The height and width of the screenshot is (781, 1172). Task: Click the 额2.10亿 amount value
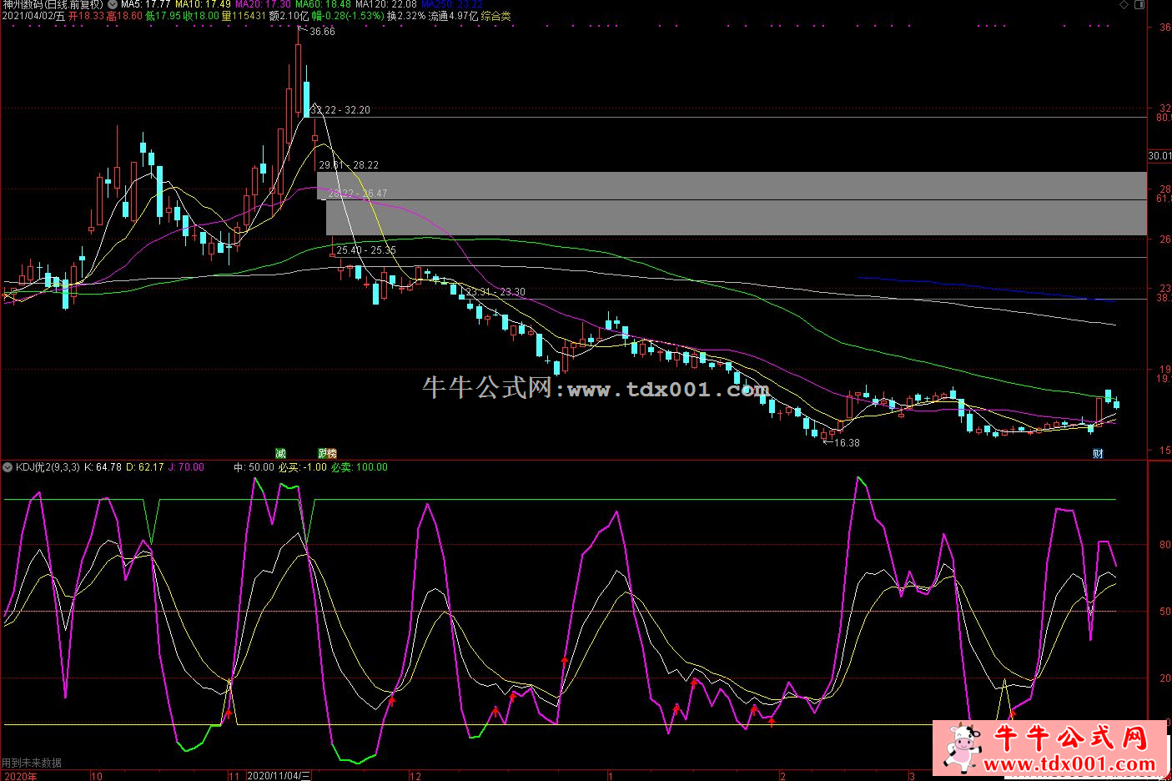[x=289, y=16]
